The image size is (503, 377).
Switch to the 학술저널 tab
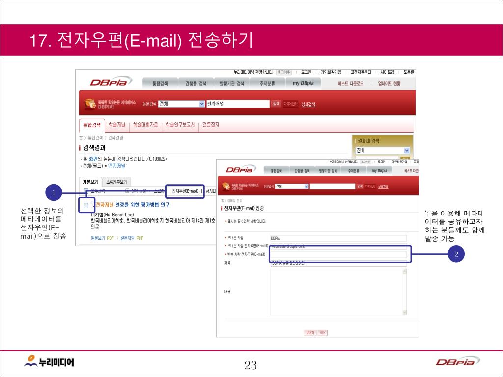pyautogui.click(x=117, y=125)
